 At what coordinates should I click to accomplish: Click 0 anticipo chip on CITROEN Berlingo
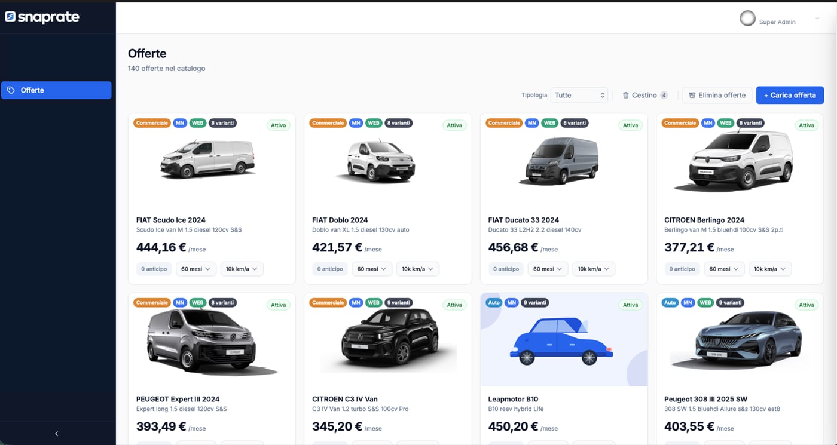(x=682, y=269)
